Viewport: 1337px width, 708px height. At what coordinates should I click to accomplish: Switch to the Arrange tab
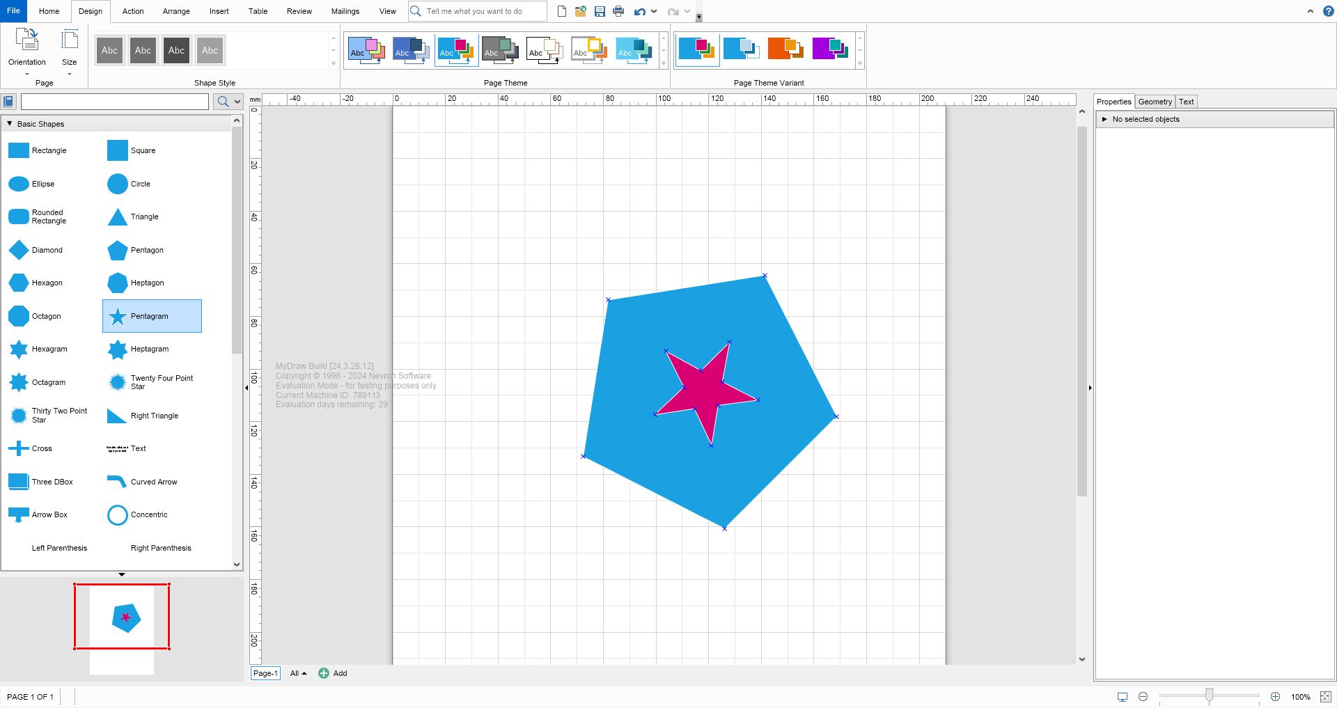[x=176, y=11]
